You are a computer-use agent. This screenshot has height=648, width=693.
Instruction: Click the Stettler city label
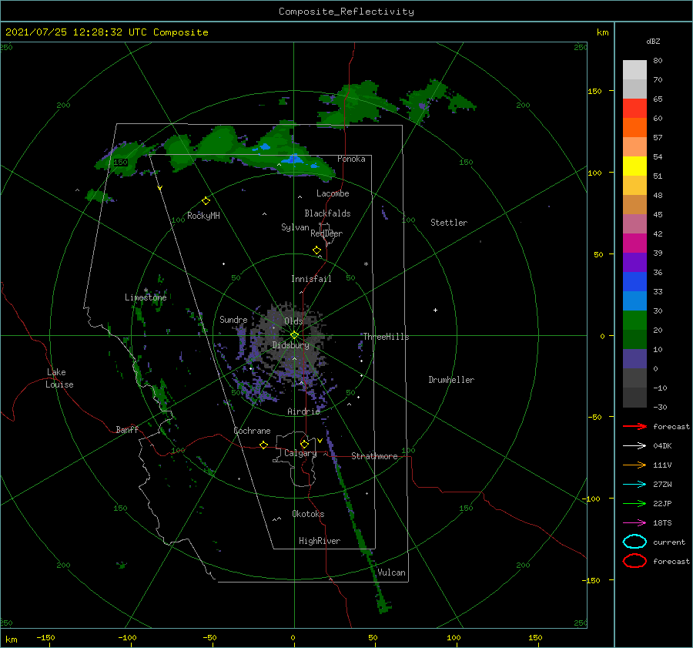[449, 223]
